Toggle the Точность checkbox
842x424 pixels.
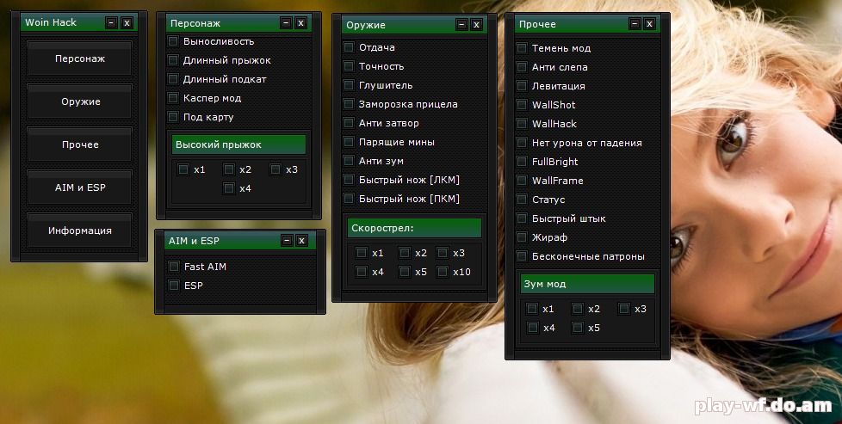[x=349, y=66]
